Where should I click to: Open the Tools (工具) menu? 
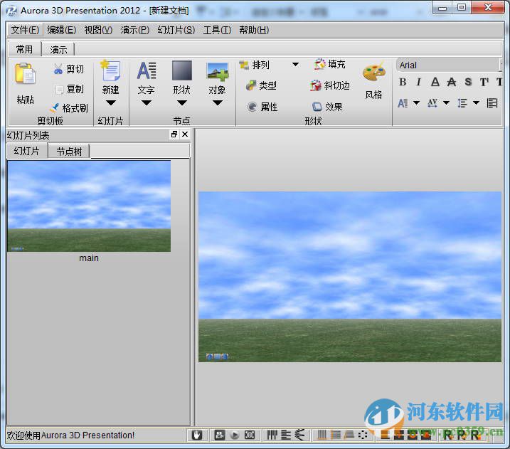click(x=217, y=31)
